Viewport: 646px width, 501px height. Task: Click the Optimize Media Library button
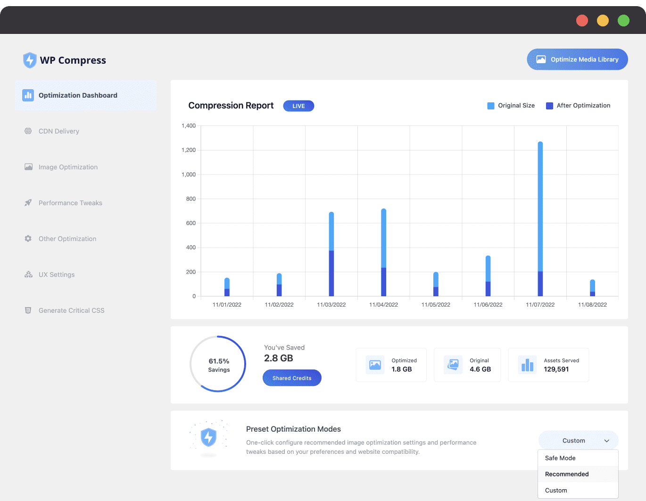pos(578,59)
